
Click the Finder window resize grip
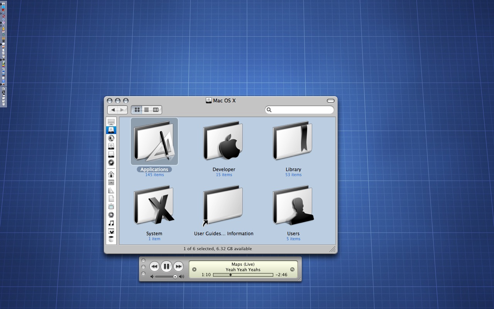333,250
